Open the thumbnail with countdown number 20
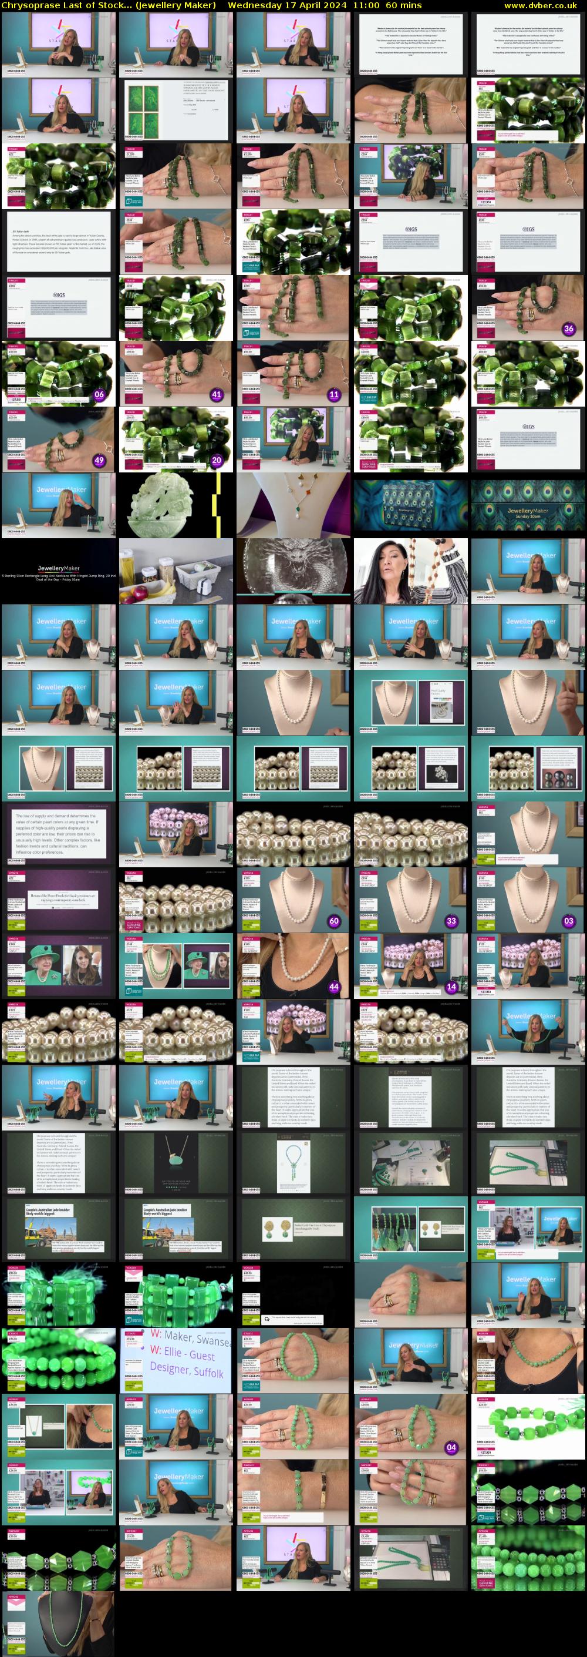587x1657 pixels. click(176, 440)
